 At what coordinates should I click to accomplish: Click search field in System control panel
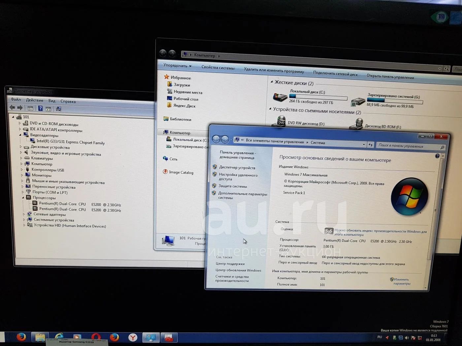411,146
